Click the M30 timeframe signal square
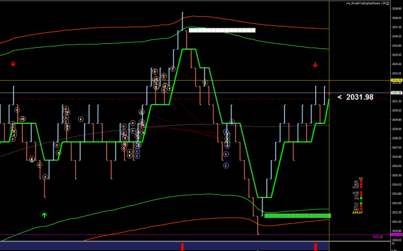Screen dimensions: 403x251 [x=361, y=192]
